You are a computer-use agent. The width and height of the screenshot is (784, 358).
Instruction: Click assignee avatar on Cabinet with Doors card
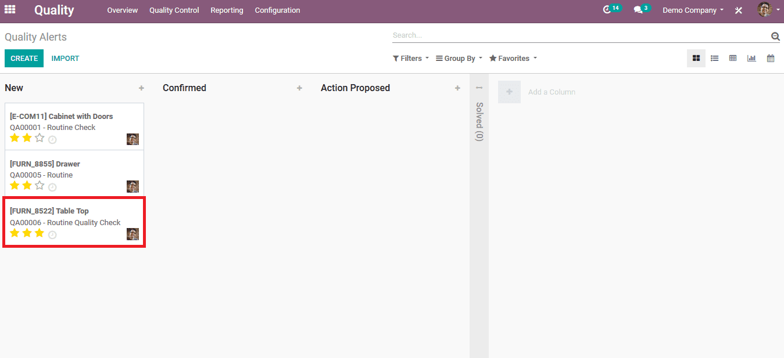tap(133, 139)
